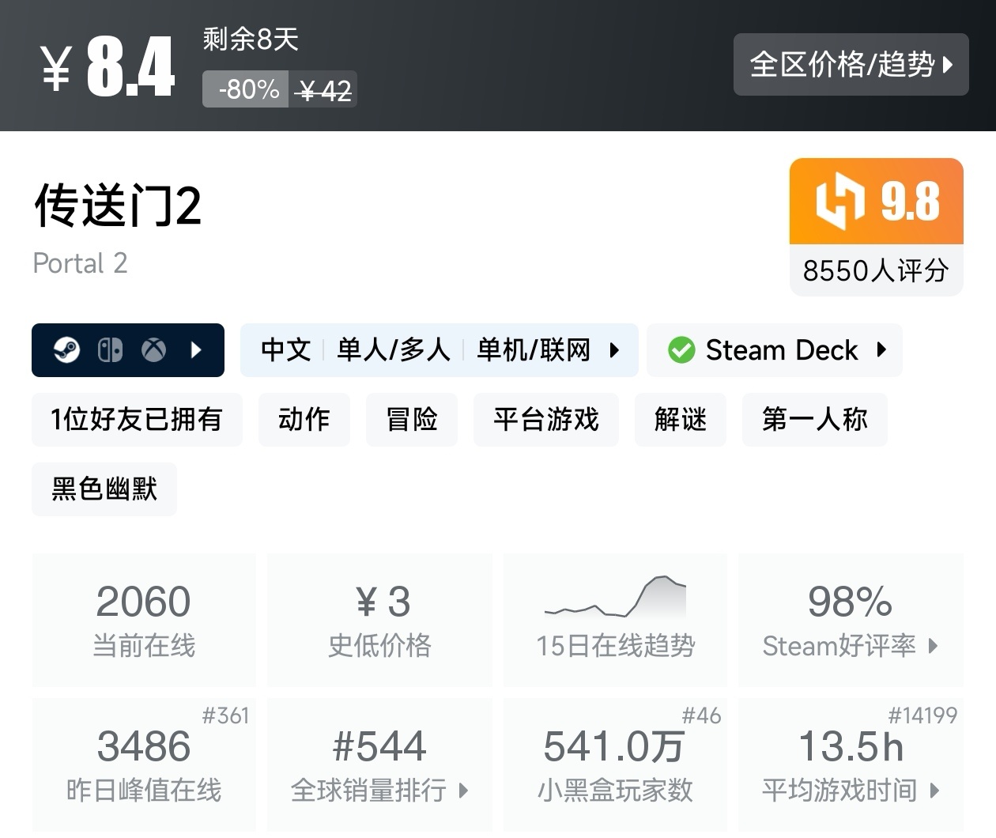The width and height of the screenshot is (996, 838).
Task: Click the 单人/多人 player mode label
Action: tap(394, 349)
